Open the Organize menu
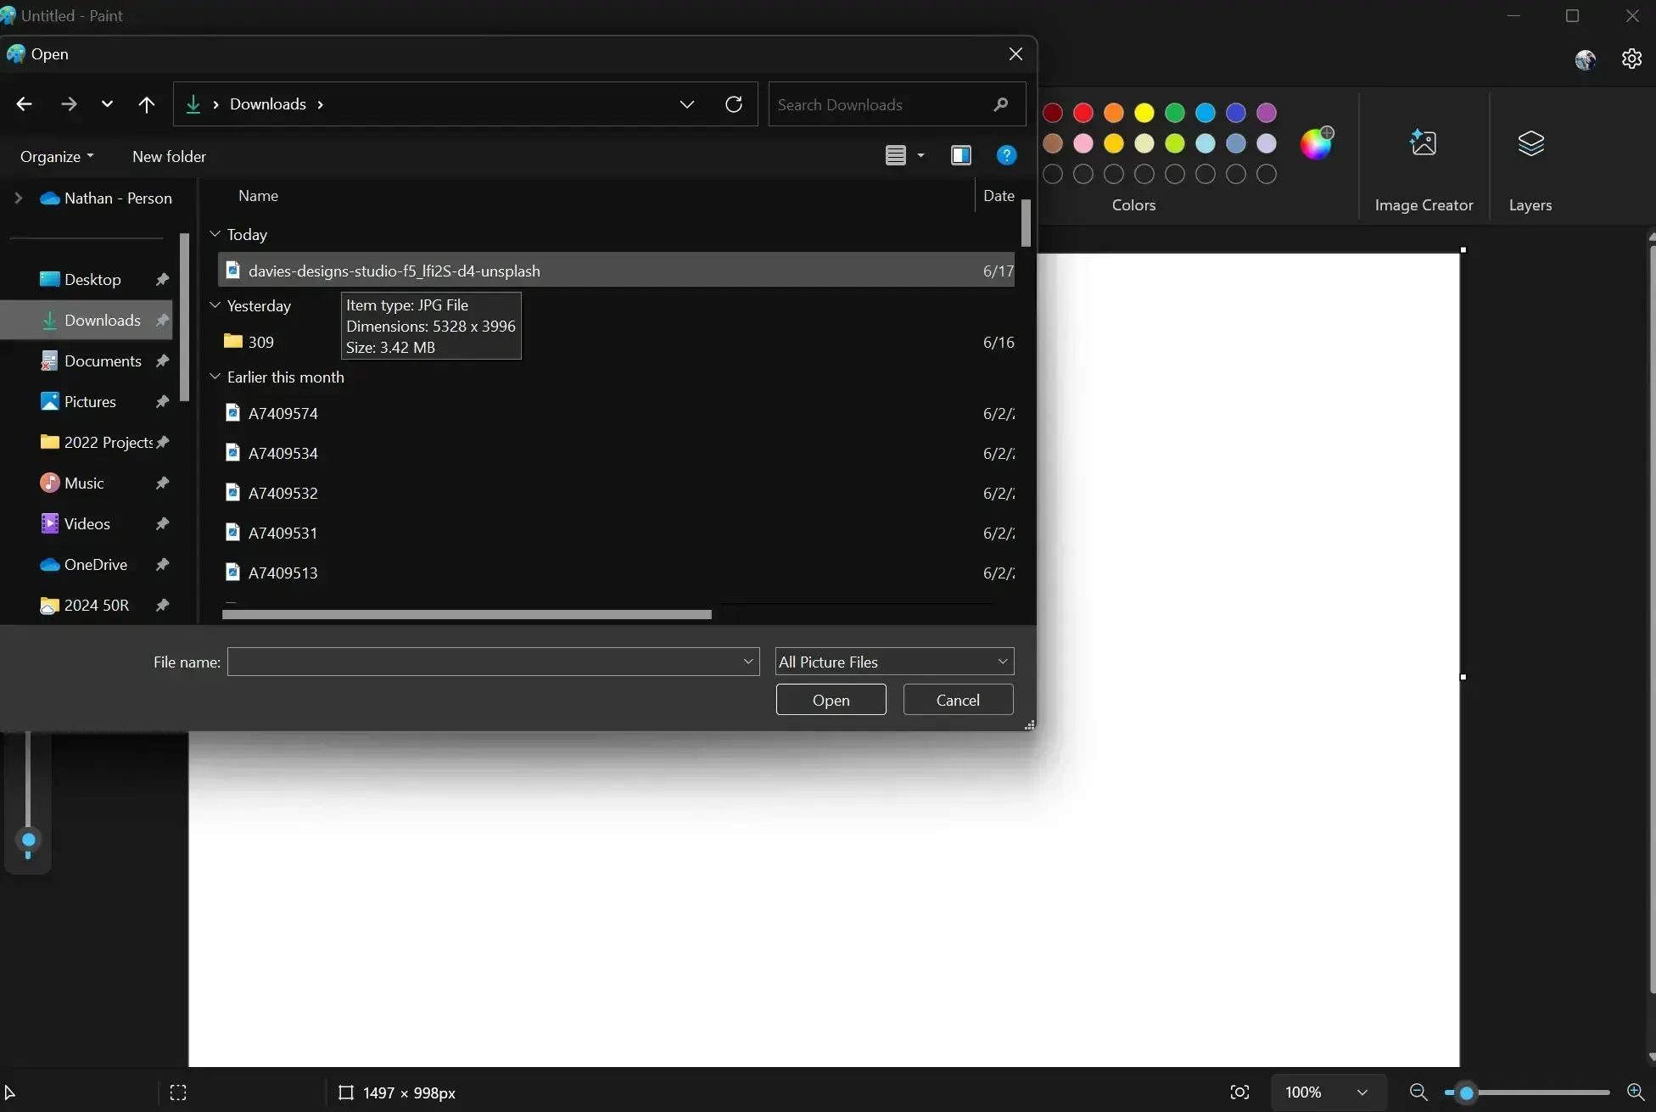Image resolution: width=1656 pixels, height=1112 pixels. pyautogui.click(x=55, y=156)
